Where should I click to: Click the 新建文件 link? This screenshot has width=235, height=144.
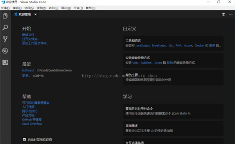tap(28, 35)
